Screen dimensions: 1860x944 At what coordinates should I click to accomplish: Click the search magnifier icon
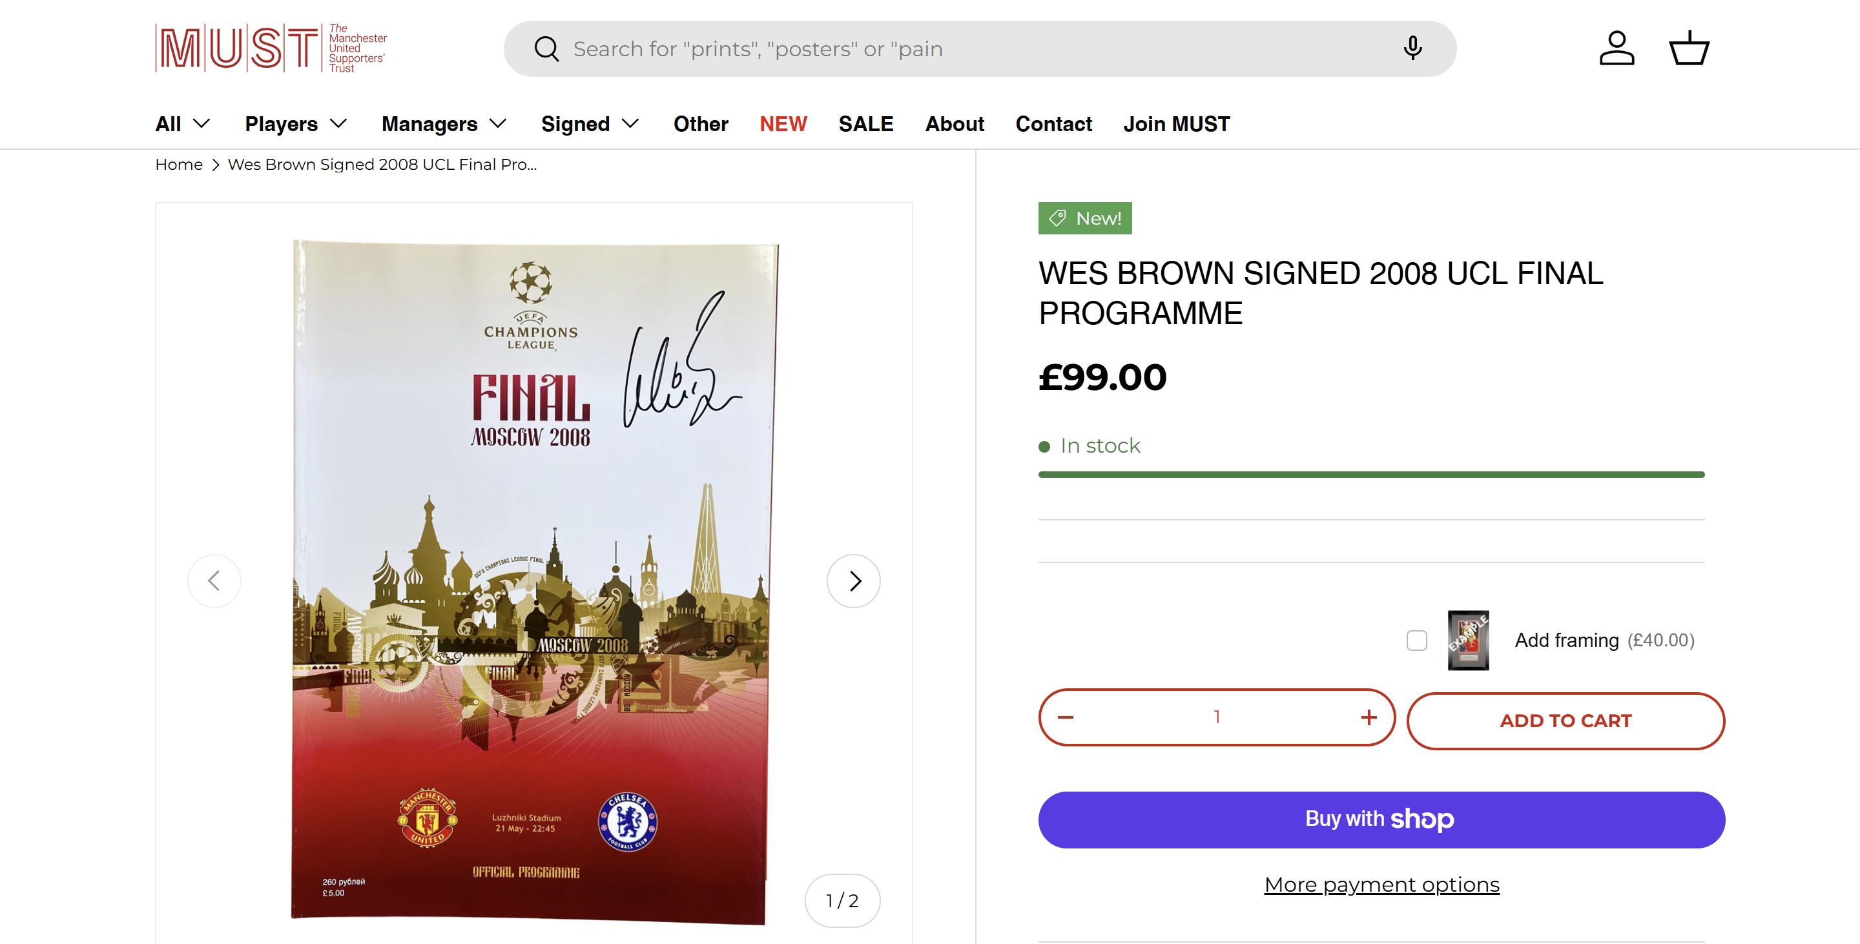pos(546,49)
